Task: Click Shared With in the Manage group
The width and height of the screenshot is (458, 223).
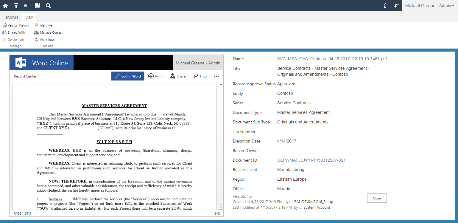Action: point(14,32)
